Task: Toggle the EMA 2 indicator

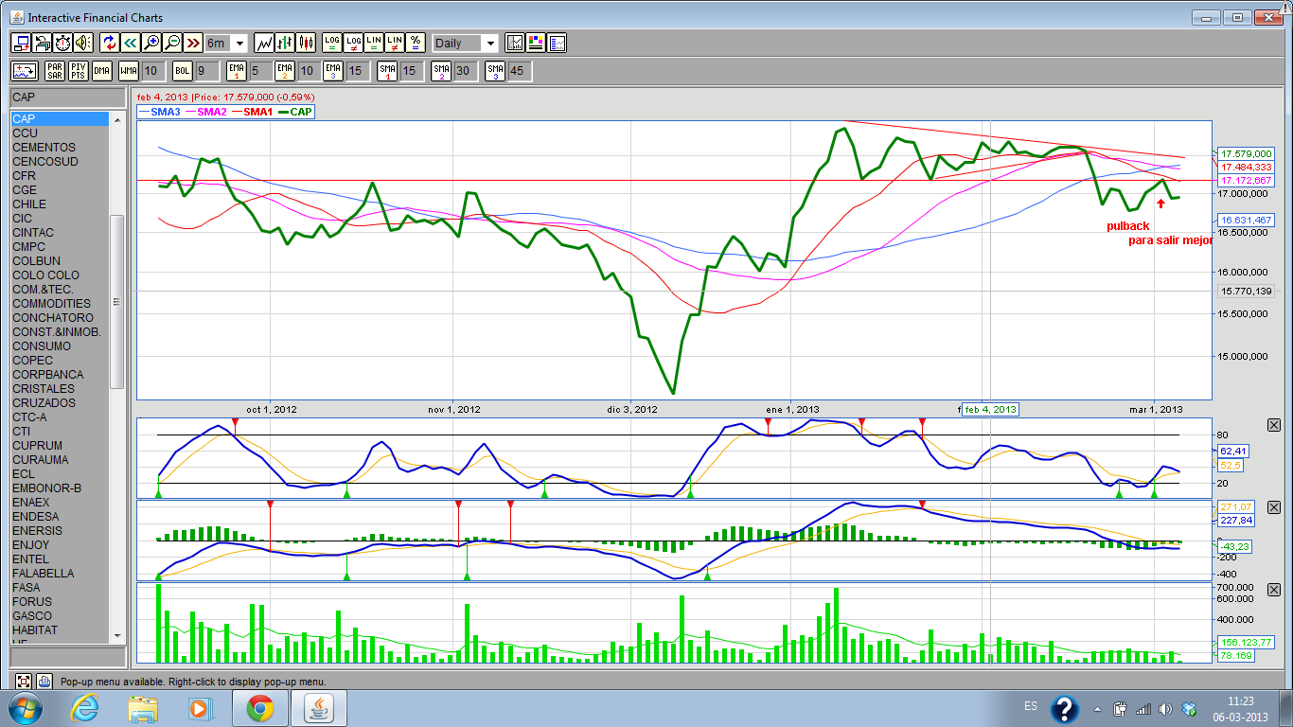Action: click(x=285, y=71)
